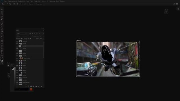Select the Pen tool
This screenshot has width=180, height=101.
[x=2, y=36]
